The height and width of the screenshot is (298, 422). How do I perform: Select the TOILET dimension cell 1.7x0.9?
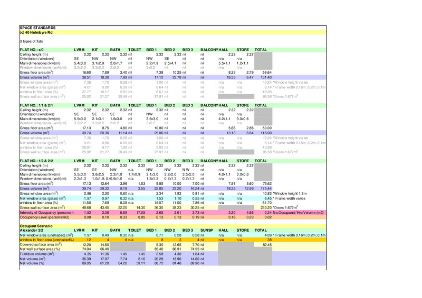(x=134, y=175)
